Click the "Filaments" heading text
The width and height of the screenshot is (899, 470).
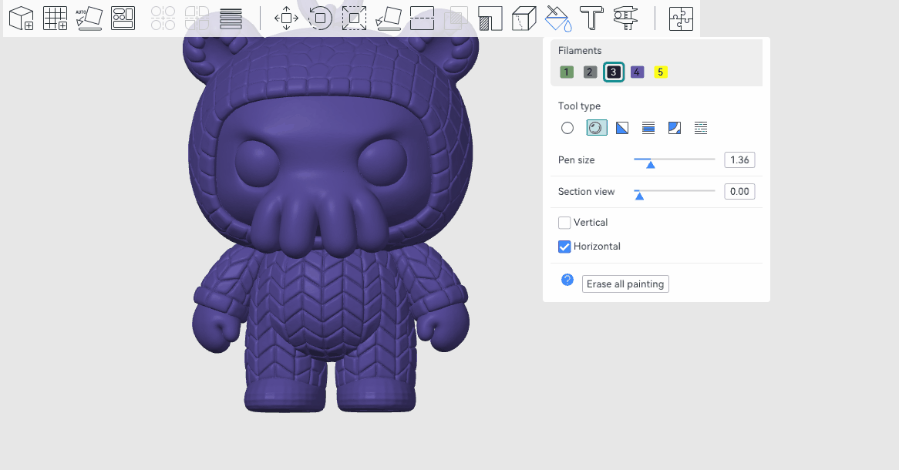580,50
